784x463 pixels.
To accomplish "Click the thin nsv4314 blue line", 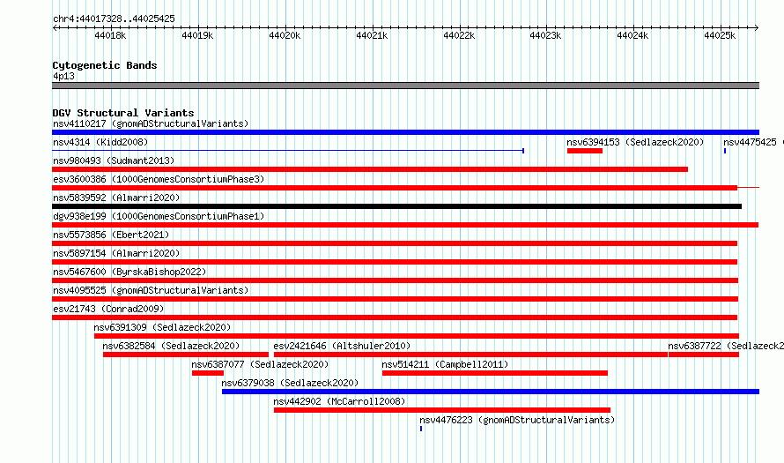I will [288, 151].
